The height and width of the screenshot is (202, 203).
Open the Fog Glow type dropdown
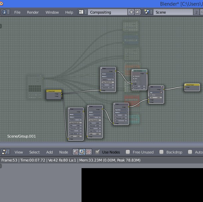(x=121, y=110)
